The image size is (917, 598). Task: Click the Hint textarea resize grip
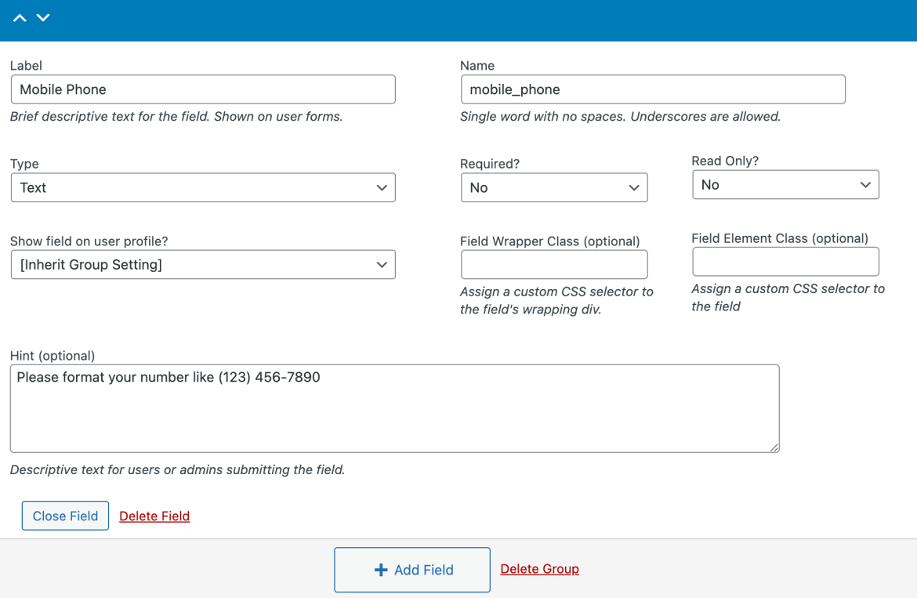pos(774,448)
